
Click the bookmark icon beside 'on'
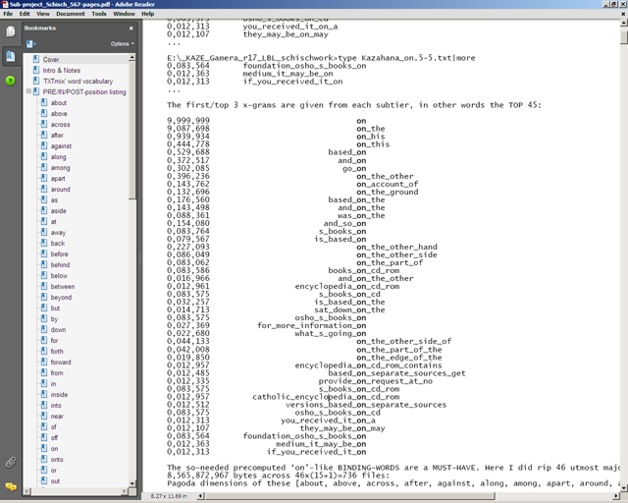point(44,448)
